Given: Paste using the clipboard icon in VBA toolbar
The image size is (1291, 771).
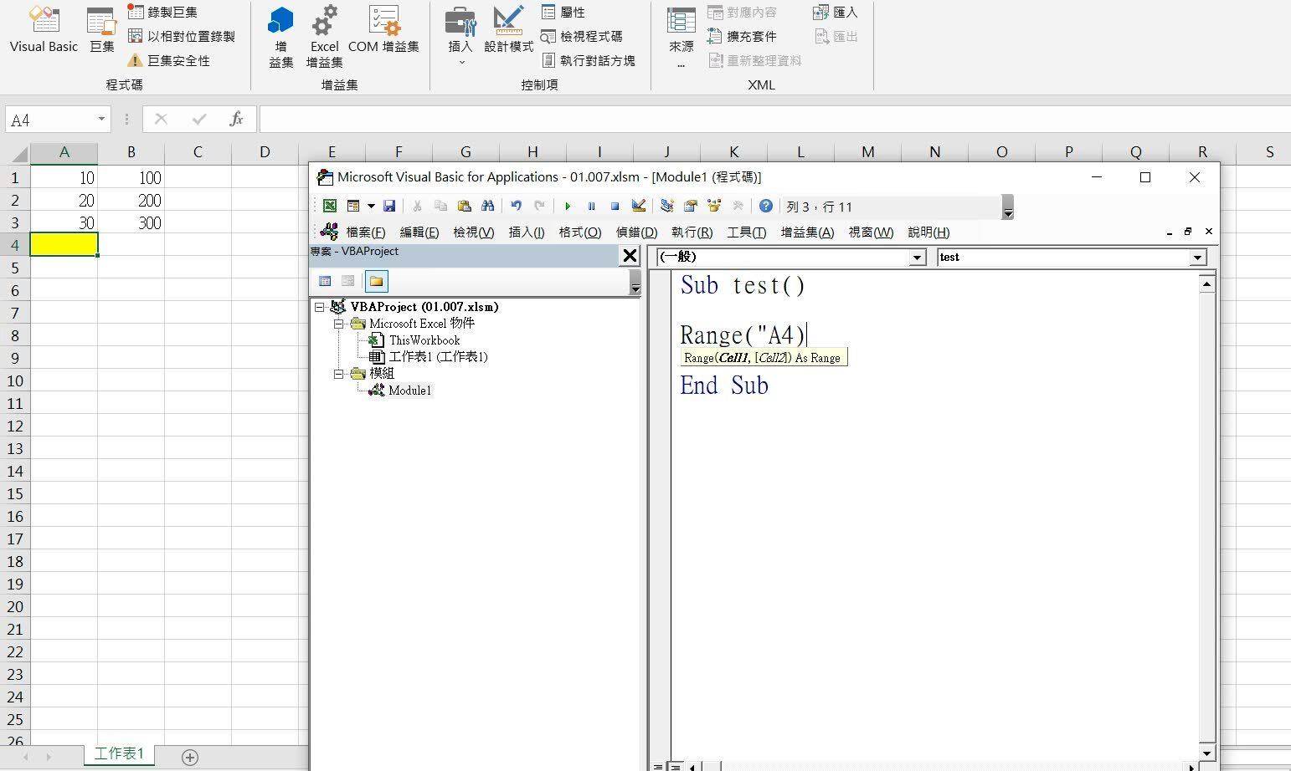Looking at the screenshot, I should click(464, 206).
